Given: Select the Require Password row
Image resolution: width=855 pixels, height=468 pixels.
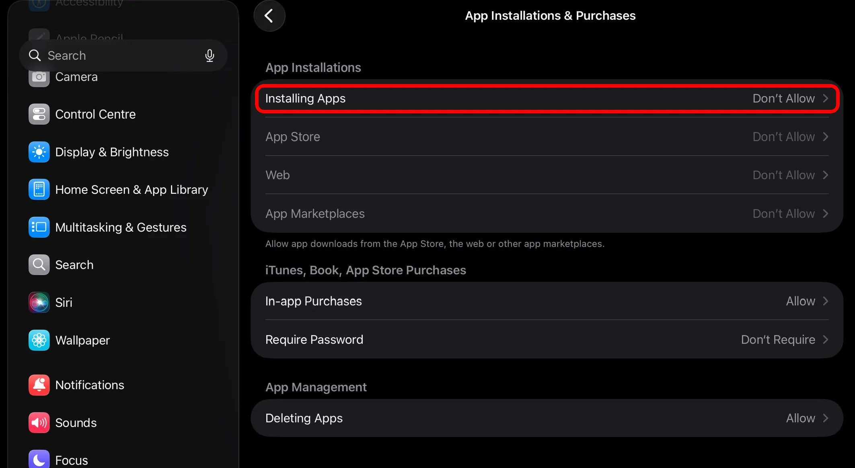Looking at the screenshot, I should 547,340.
